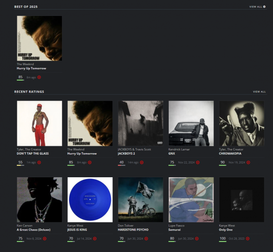Open Don Toliver artist link
This screenshot has width=273, height=252.
click(126, 226)
